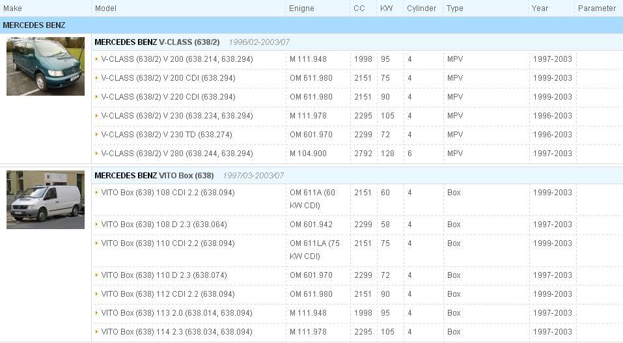Click engine code M 104.900

[x=309, y=154]
